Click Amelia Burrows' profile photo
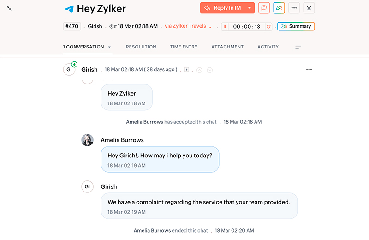 click(88, 140)
